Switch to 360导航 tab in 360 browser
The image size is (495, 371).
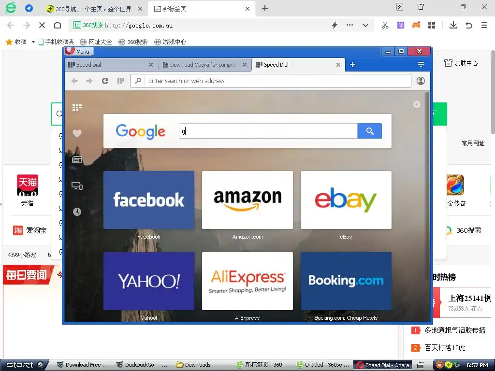pos(93,9)
